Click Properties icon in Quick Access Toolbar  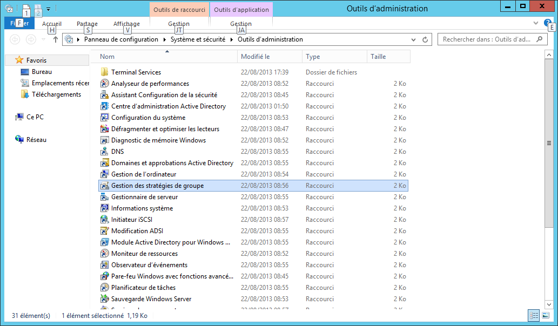pyautogui.click(x=26, y=9)
